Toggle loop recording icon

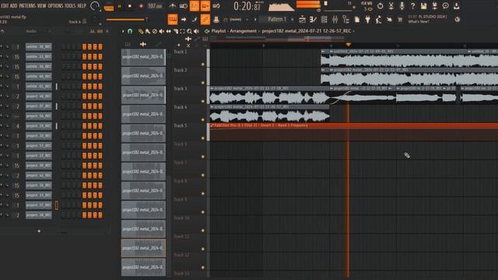pyautogui.click(x=216, y=5)
